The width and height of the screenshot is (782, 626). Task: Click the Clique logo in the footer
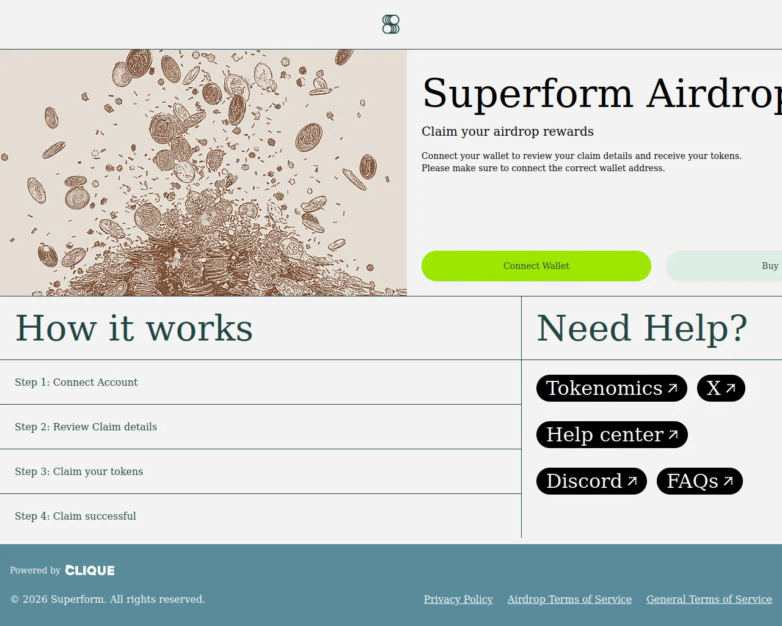(90, 570)
